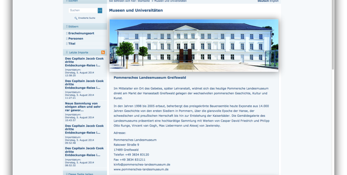
Task: Click the search submit arrow button
Action: click(100, 10)
